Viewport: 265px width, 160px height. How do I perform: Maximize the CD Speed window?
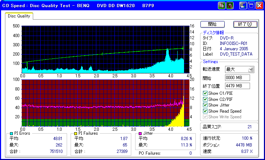click(x=251, y=6)
